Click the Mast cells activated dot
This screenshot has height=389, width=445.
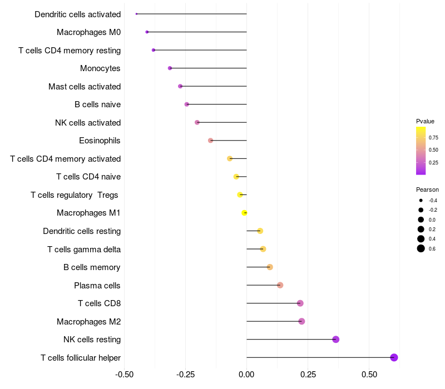point(180,86)
